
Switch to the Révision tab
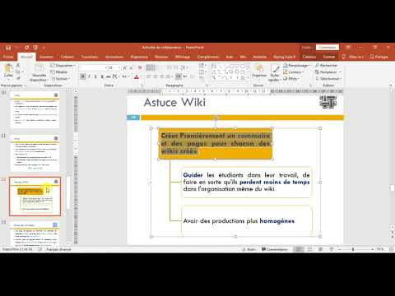click(161, 57)
